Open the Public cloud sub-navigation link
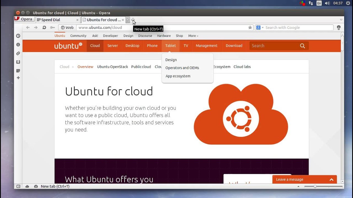353x198 pixels. click(x=141, y=67)
